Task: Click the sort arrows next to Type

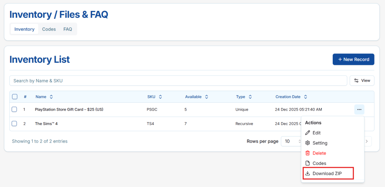Action: (x=250, y=97)
